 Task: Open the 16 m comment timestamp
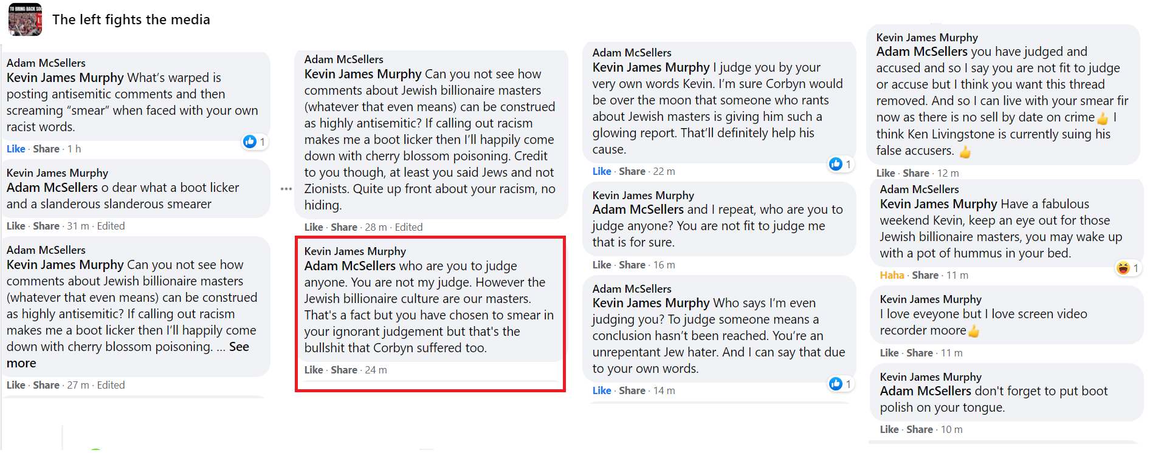pyautogui.click(x=664, y=265)
